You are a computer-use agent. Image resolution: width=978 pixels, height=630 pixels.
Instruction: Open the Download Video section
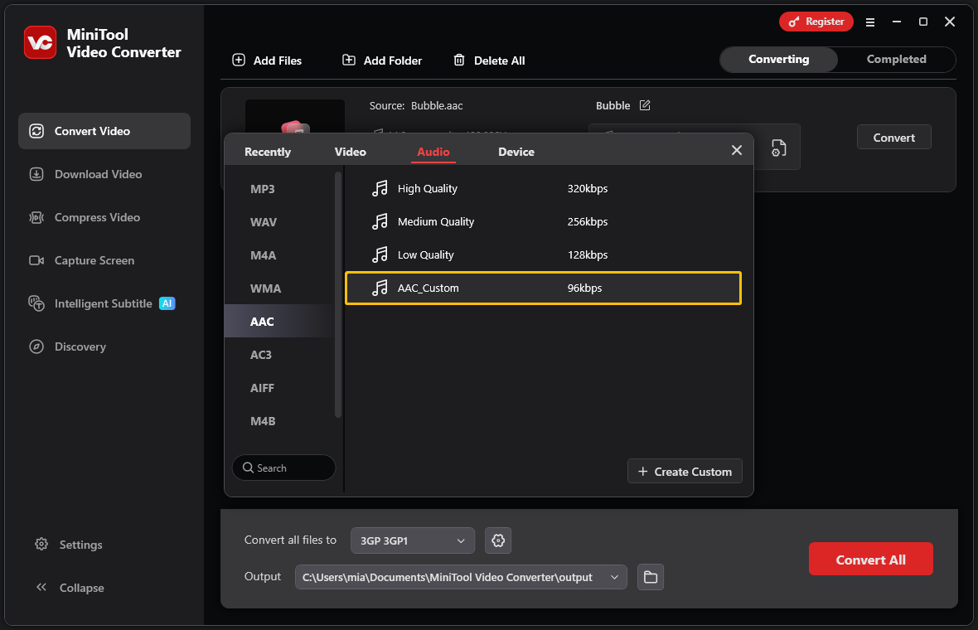pyautogui.click(x=104, y=174)
